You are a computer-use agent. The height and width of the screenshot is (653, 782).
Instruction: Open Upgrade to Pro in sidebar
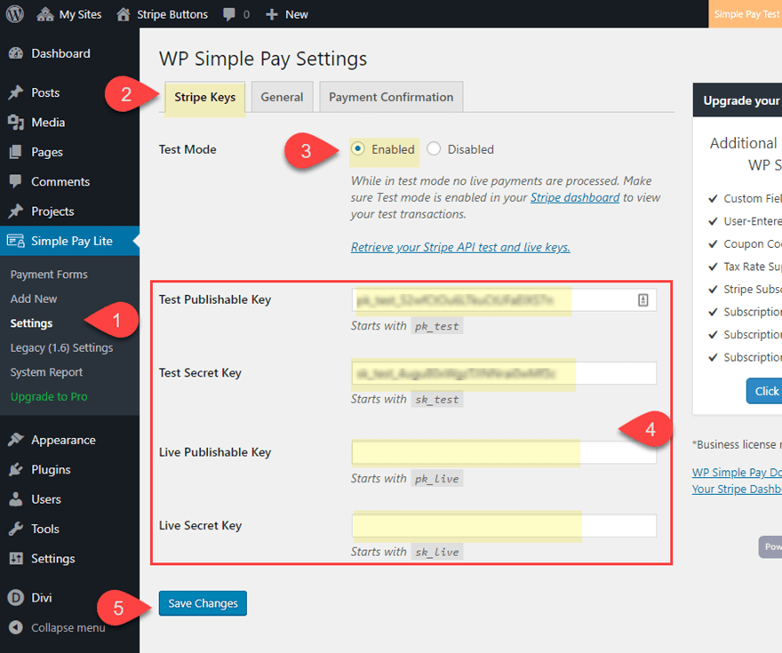49,396
